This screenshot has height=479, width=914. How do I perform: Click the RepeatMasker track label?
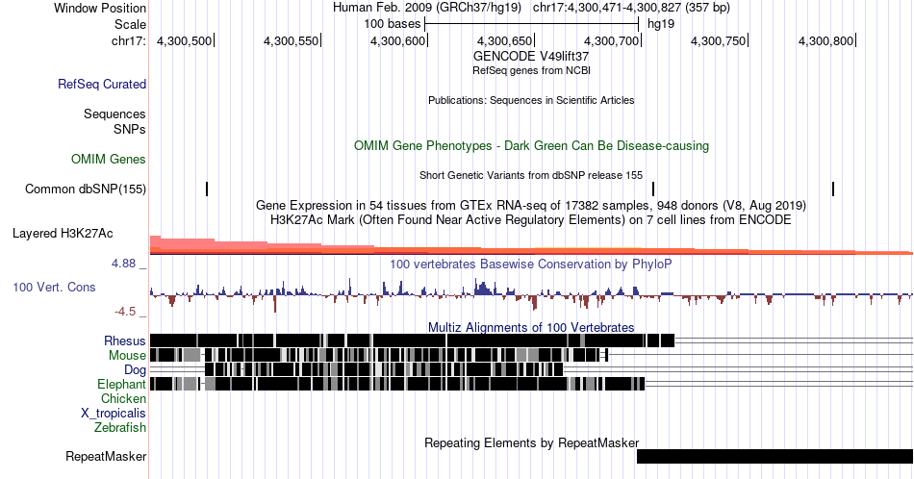[x=106, y=456]
